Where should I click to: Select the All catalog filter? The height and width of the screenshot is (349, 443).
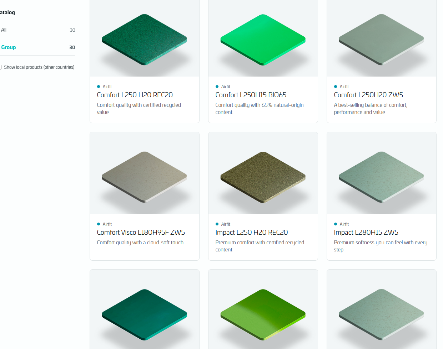(37, 30)
